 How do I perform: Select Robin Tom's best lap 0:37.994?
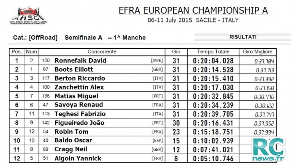[264, 132]
